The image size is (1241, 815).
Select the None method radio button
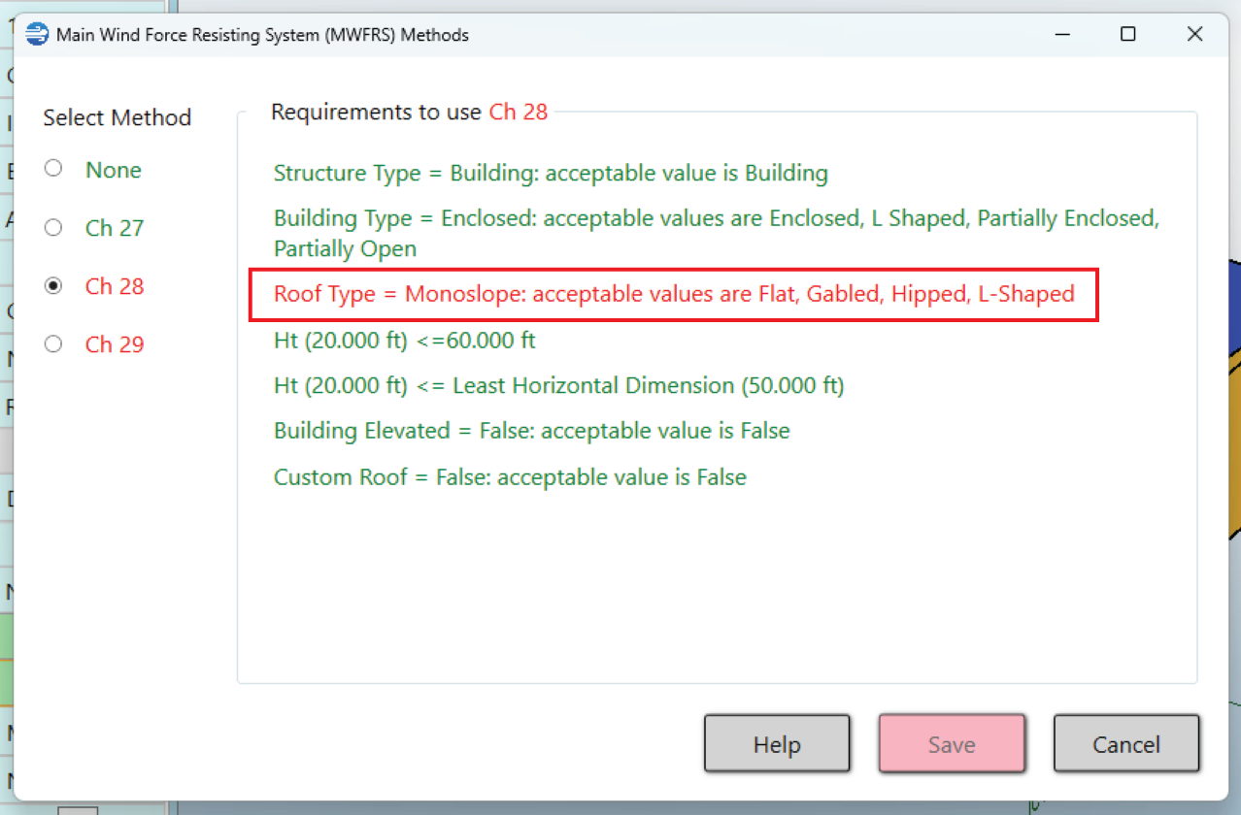point(54,169)
